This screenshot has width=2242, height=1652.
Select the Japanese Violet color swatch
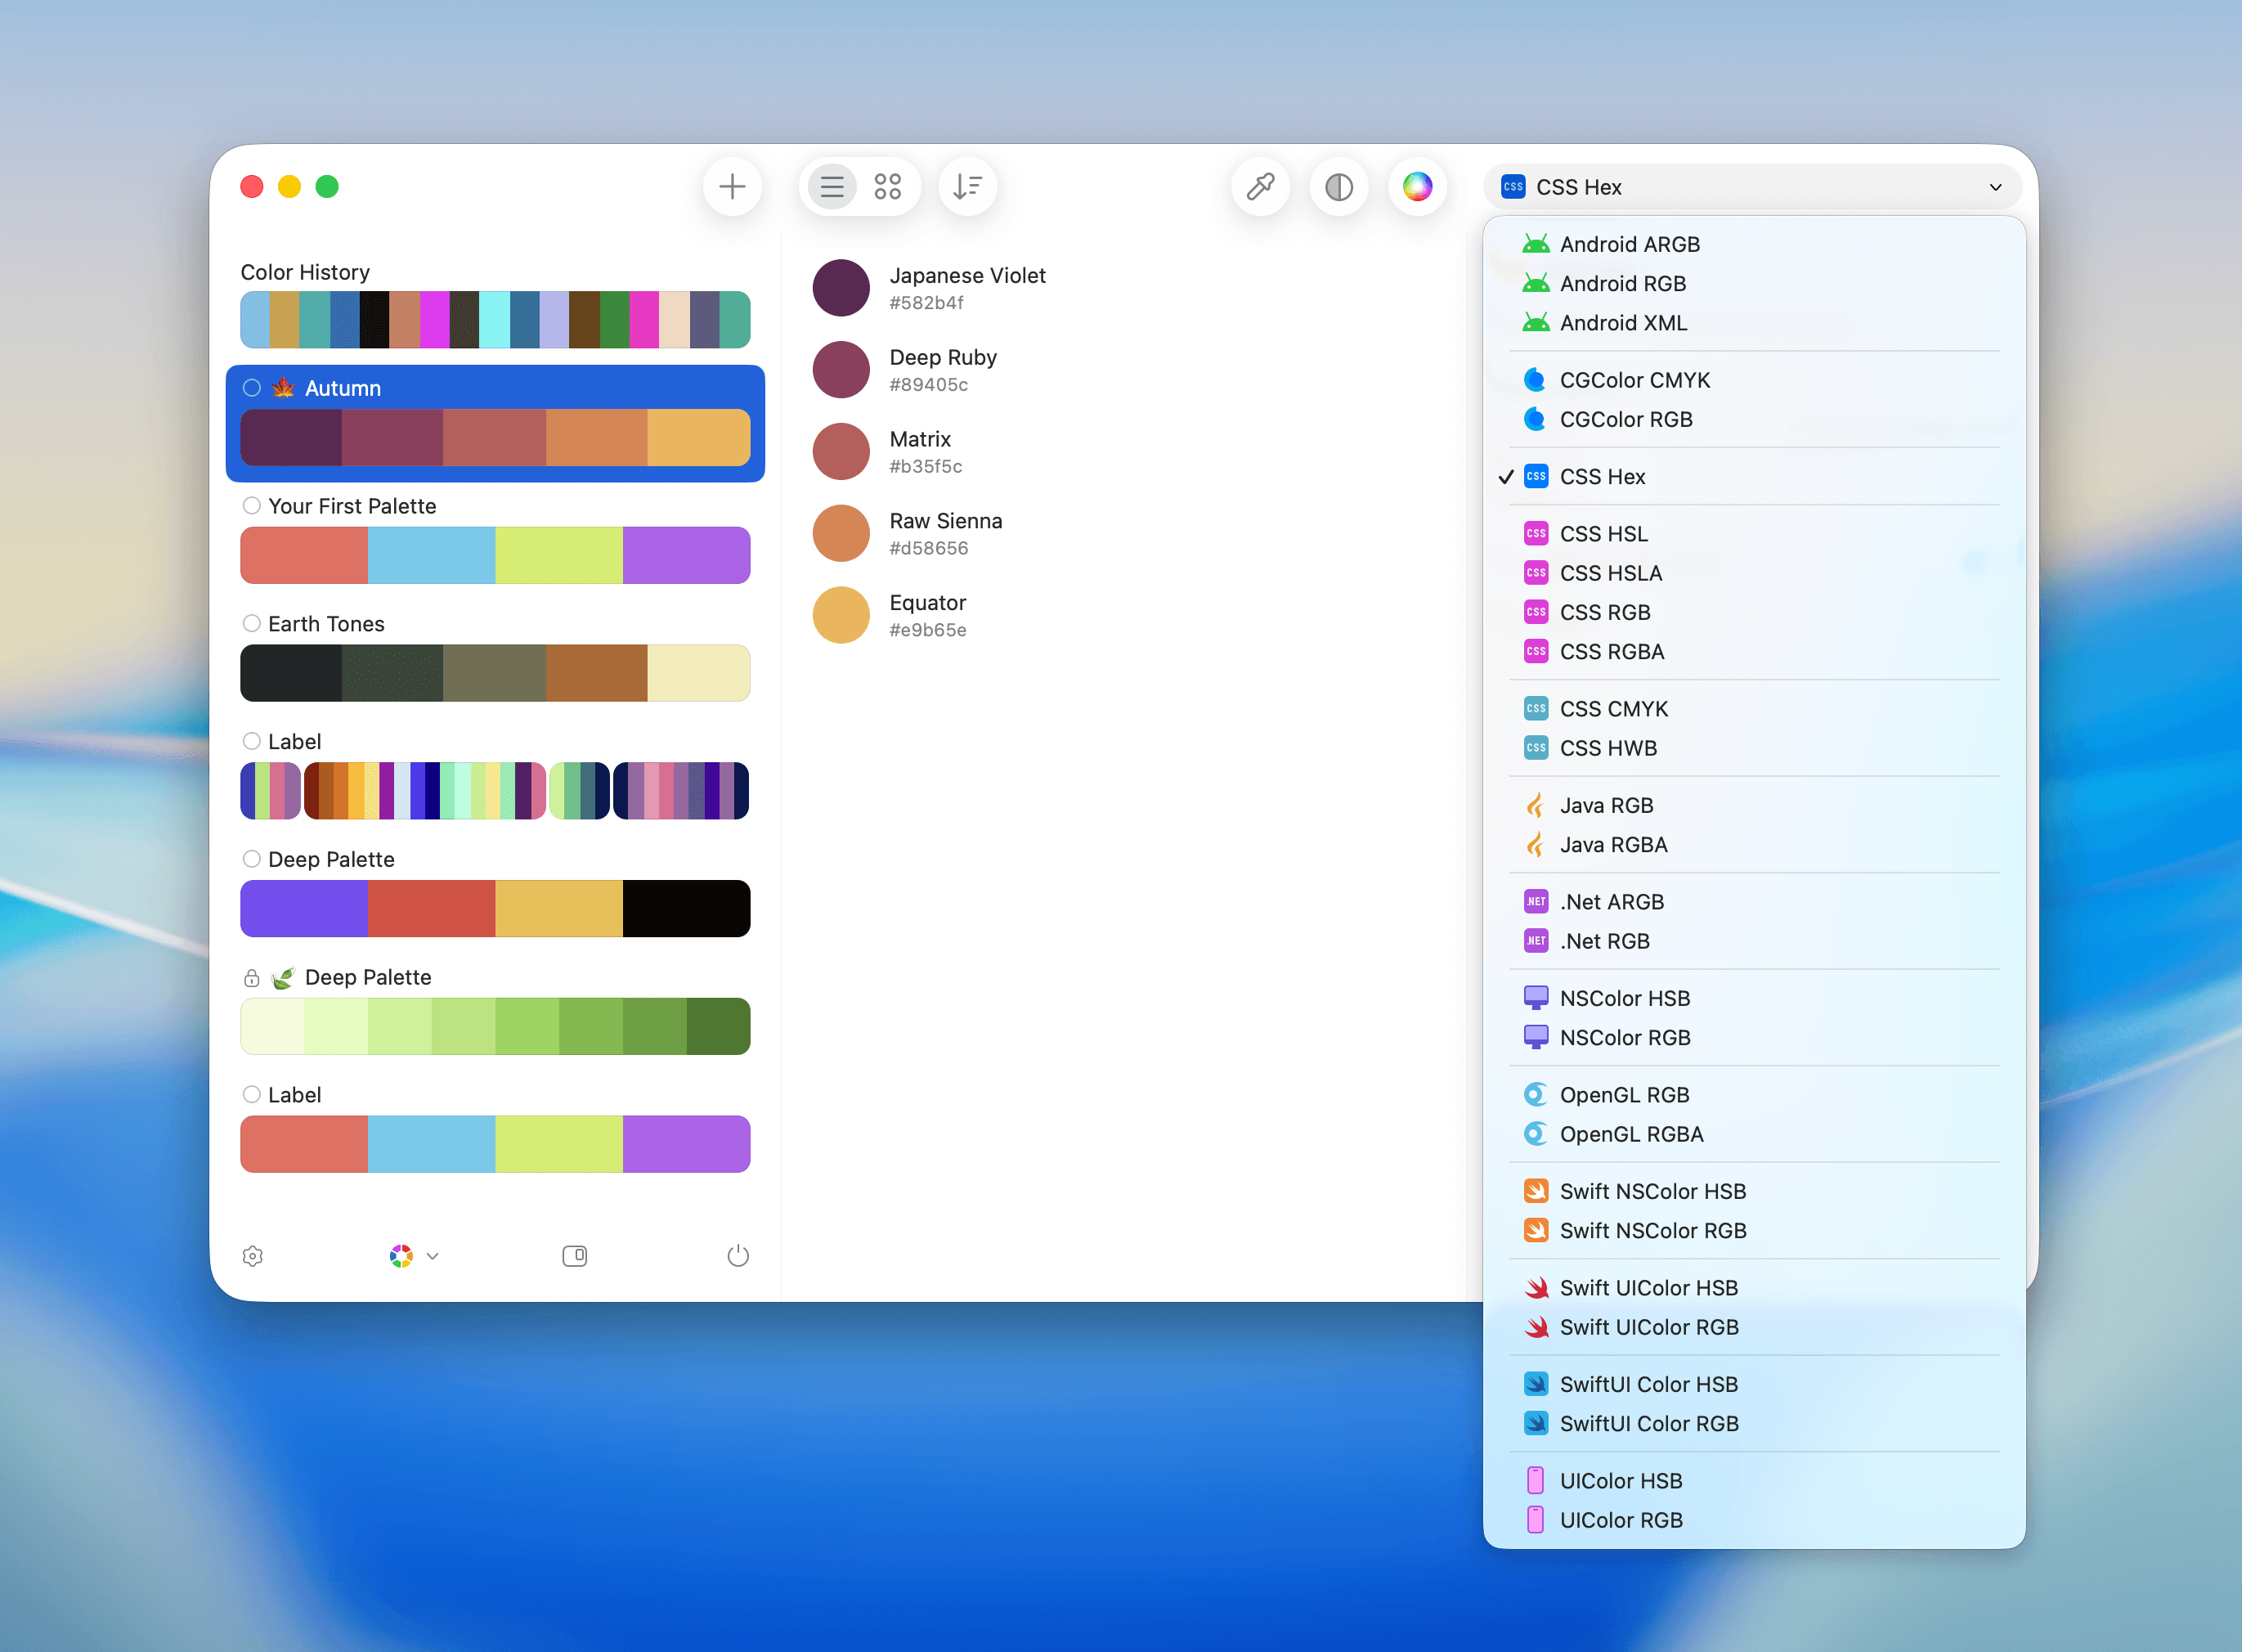(x=841, y=288)
